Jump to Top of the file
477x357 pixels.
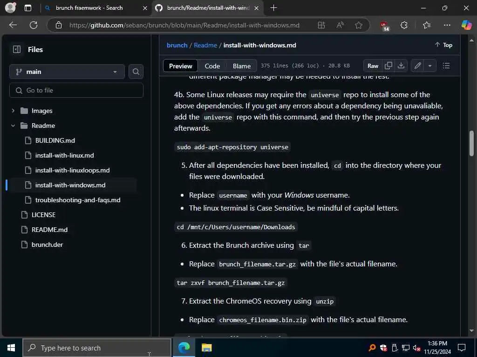pos(443,45)
